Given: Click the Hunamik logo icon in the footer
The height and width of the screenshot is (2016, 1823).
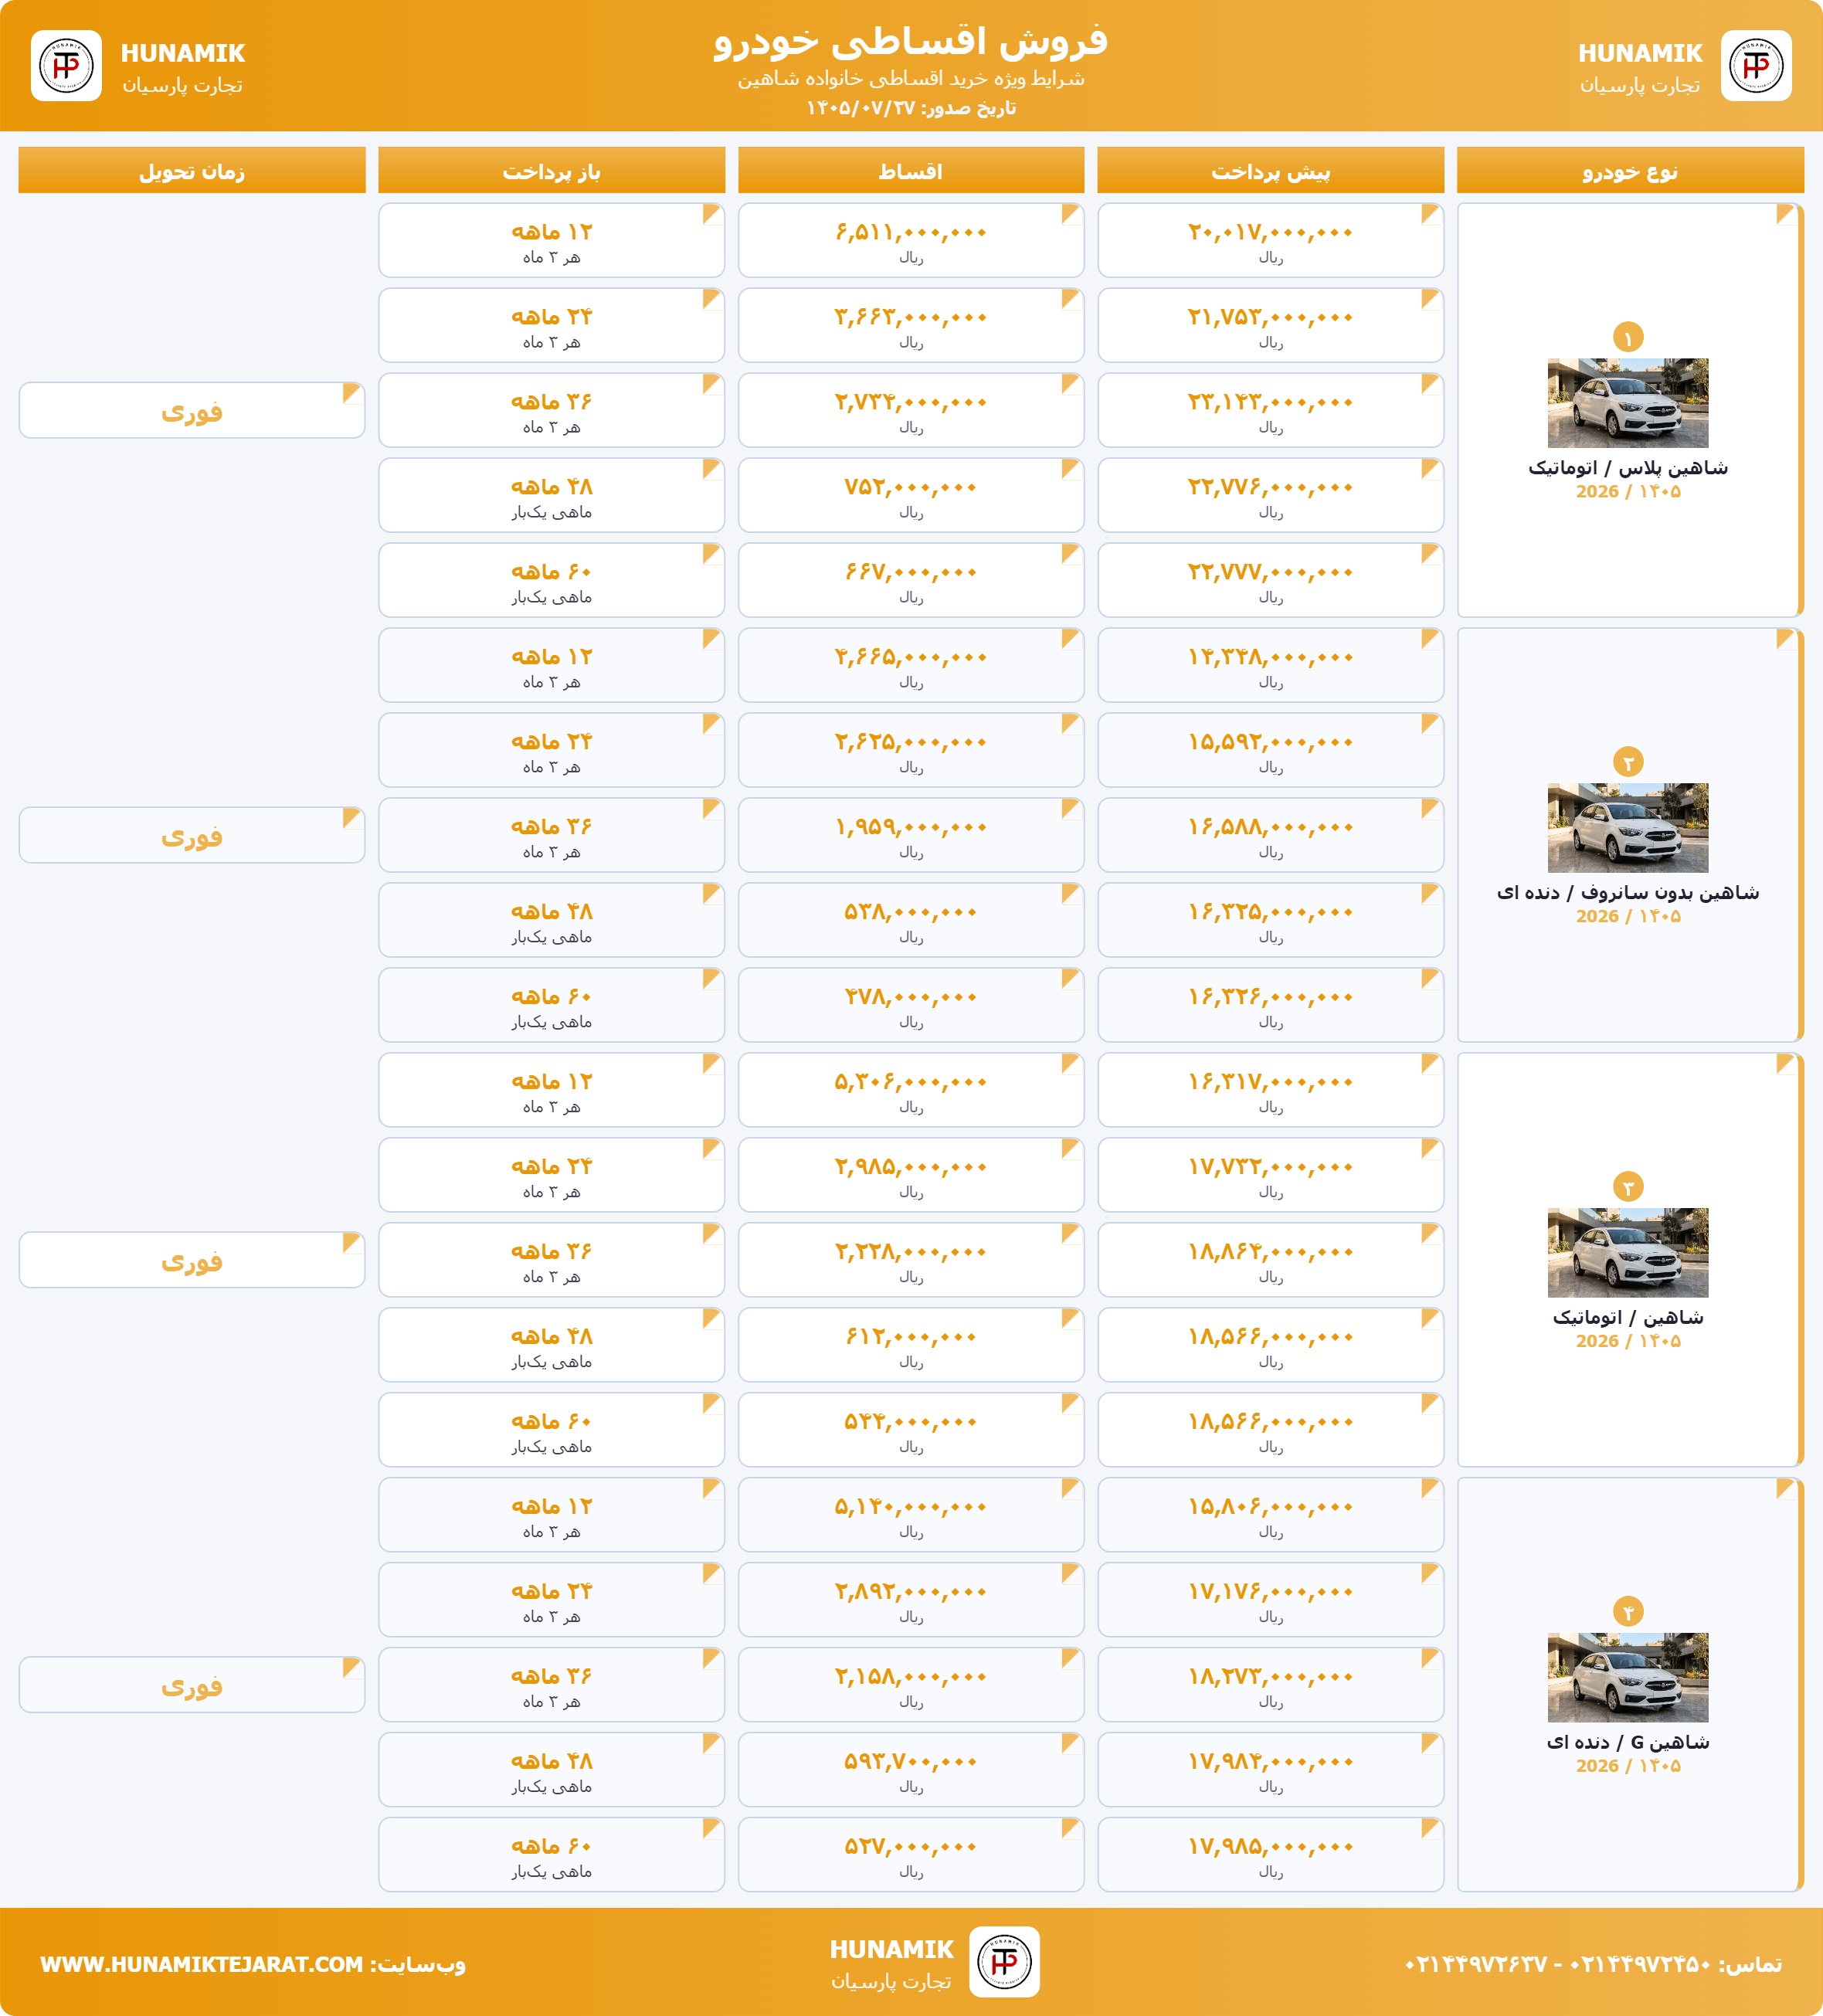Looking at the screenshot, I should click(1004, 1962).
